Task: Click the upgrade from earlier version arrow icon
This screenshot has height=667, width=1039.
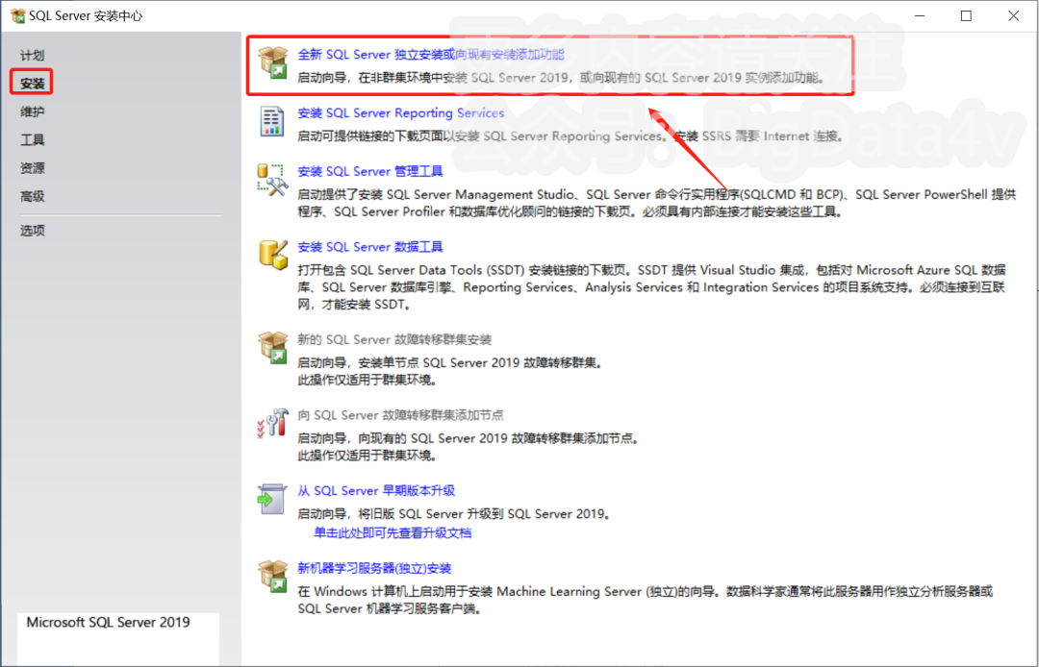Action: (x=272, y=498)
